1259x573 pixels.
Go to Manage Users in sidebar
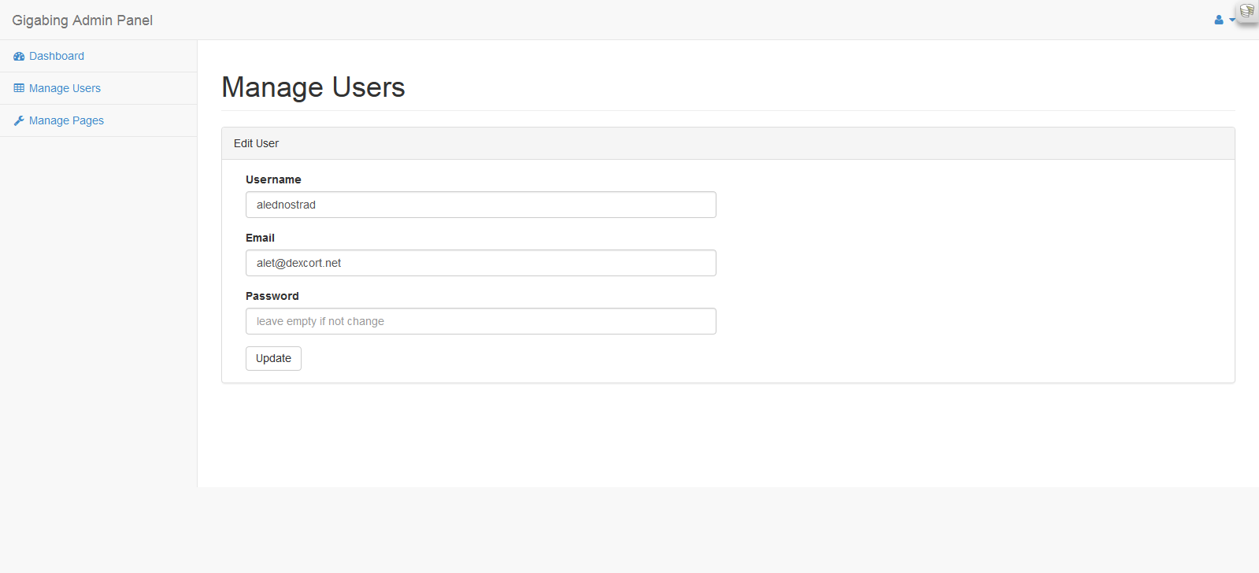point(65,88)
